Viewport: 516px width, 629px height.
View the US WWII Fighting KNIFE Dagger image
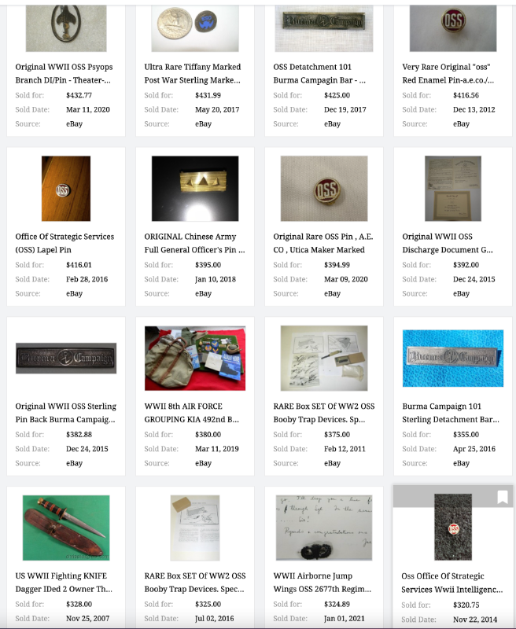pyautogui.click(x=66, y=528)
